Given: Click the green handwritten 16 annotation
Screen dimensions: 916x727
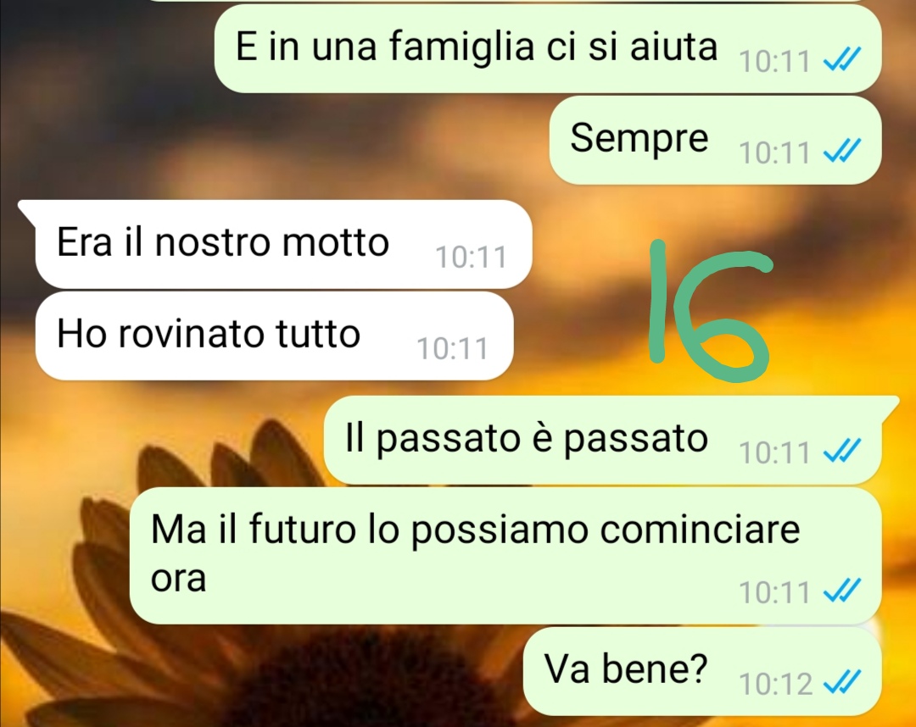Looking at the screenshot, I should (711, 310).
